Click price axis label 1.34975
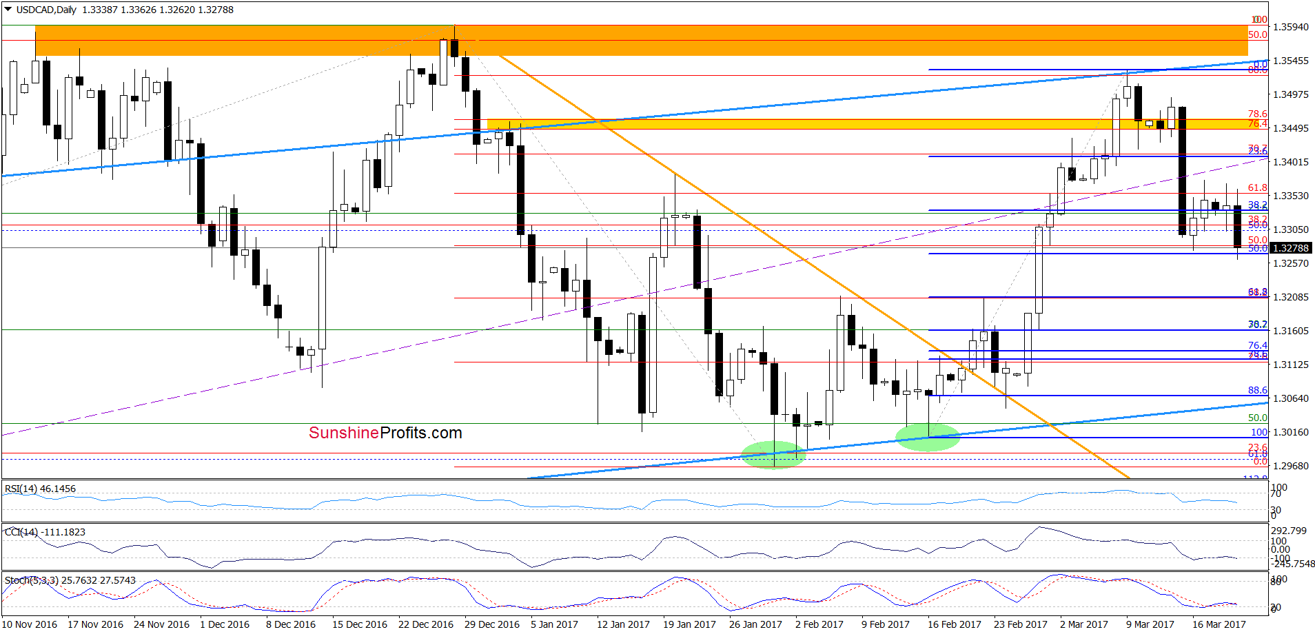The image size is (1315, 634). 1290,94
